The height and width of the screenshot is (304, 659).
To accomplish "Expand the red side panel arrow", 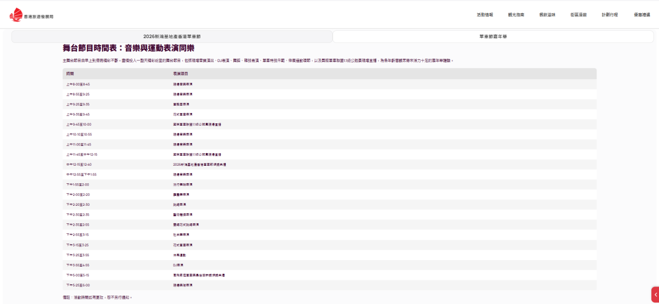I will pos(655,295).
